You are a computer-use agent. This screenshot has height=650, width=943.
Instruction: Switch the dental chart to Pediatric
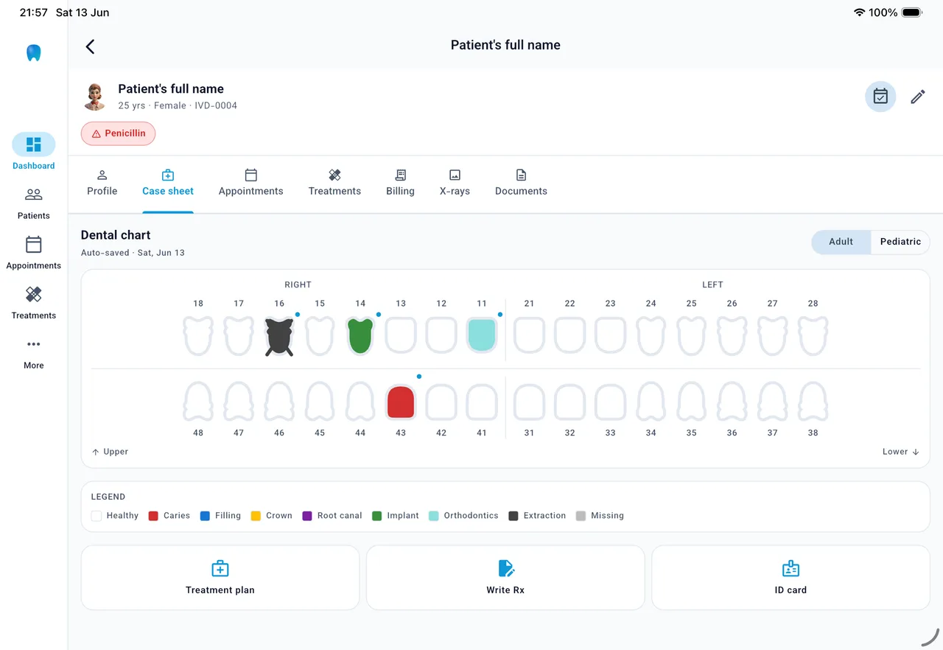pyautogui.click(x=900, y=242)
